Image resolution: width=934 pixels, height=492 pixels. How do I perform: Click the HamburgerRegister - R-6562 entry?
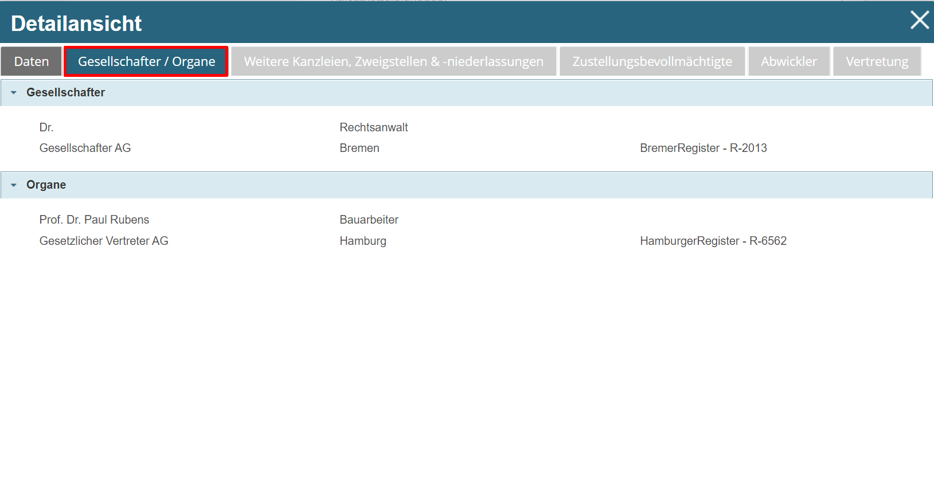pyautogui.click(x=713, y=241)
